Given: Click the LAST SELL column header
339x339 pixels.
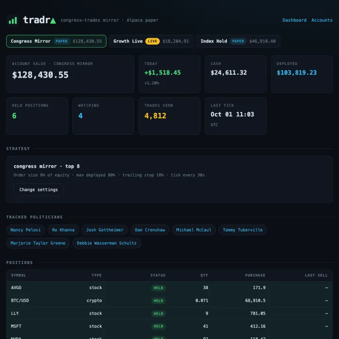Looking at the screenshot, I should [316, 275].
